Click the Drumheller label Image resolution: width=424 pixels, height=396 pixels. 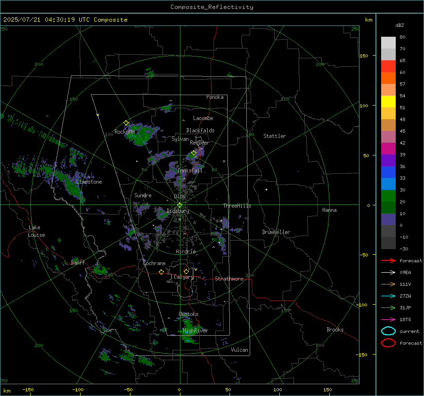pos(276,232)
